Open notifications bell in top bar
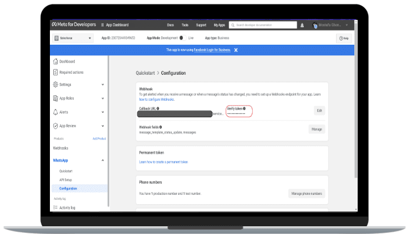Image resolution: width=412 pixels, height=234 pixels. 302,25
